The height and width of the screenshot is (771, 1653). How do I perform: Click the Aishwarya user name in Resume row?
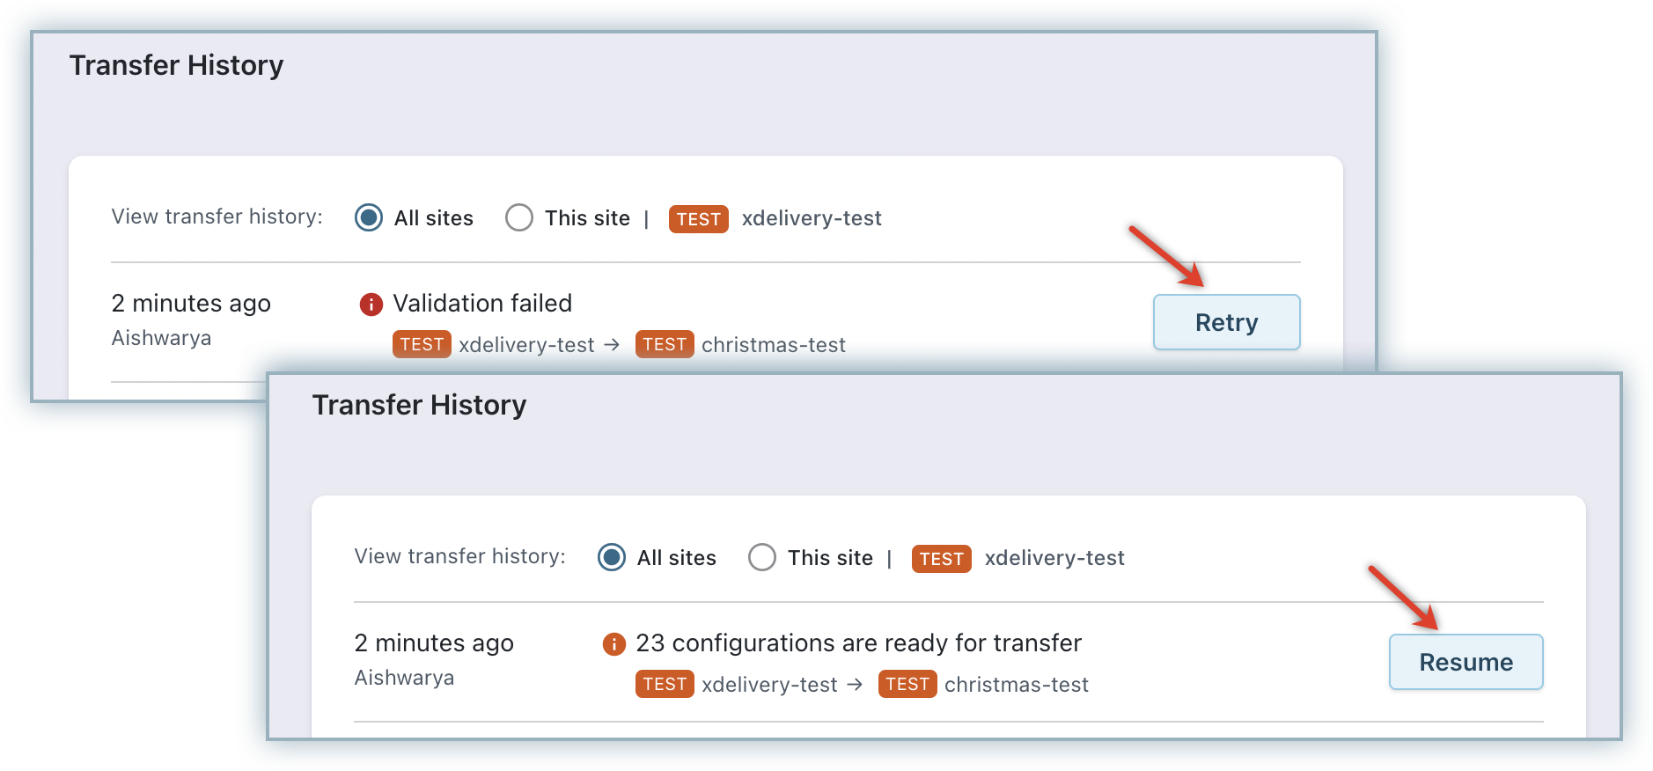pos(404,678)
